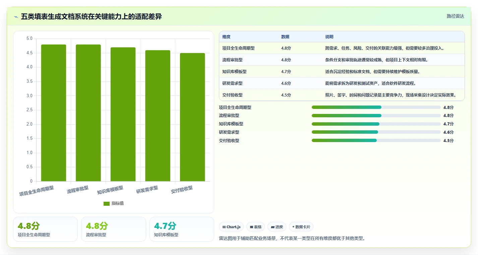This screenshot has height=255, width=478.
Task: Click the description starting 跨需求、任务、风险
Action: (x=384, y=48)
